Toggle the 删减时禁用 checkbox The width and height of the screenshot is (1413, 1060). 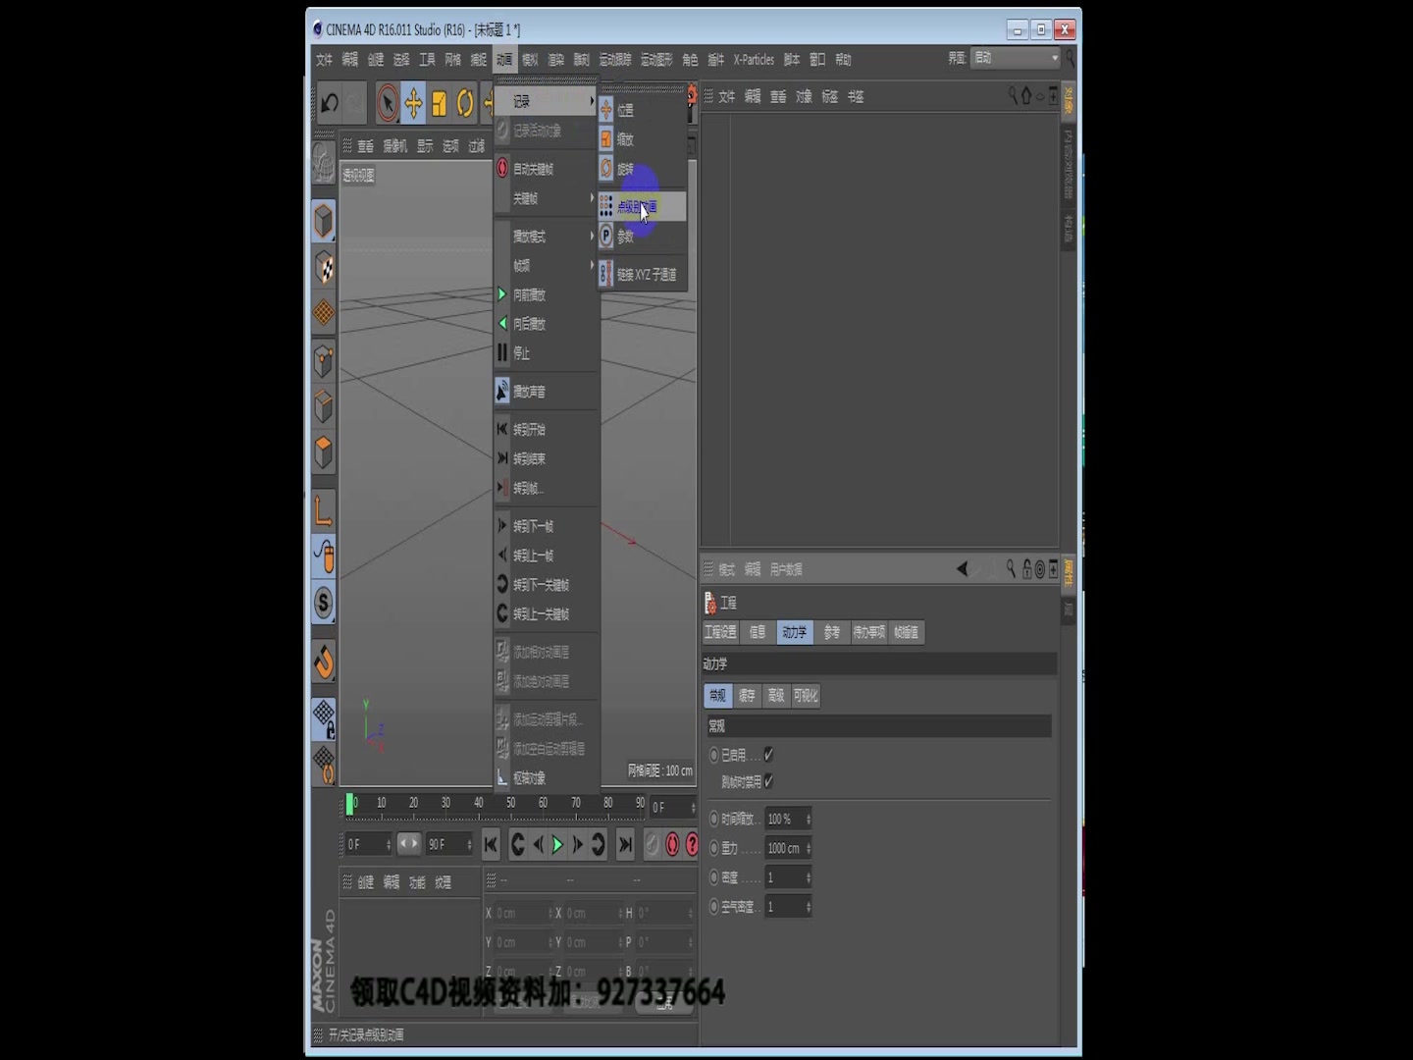tap(770, 782)
